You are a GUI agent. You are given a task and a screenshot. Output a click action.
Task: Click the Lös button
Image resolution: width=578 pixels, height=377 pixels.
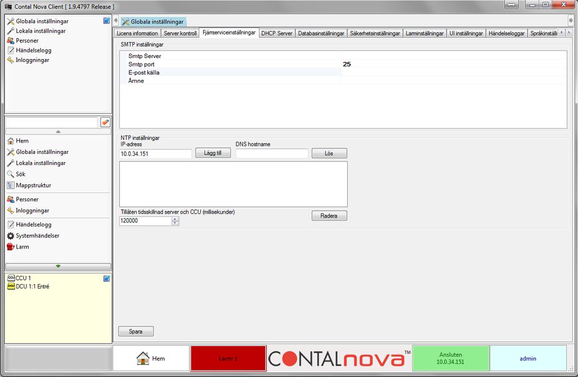(x=329, y=153)
